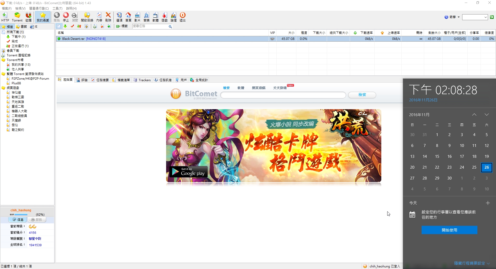496x269 pixels.
Task: Click the 開始 start task icon
Action: click(x=57, y=17)
